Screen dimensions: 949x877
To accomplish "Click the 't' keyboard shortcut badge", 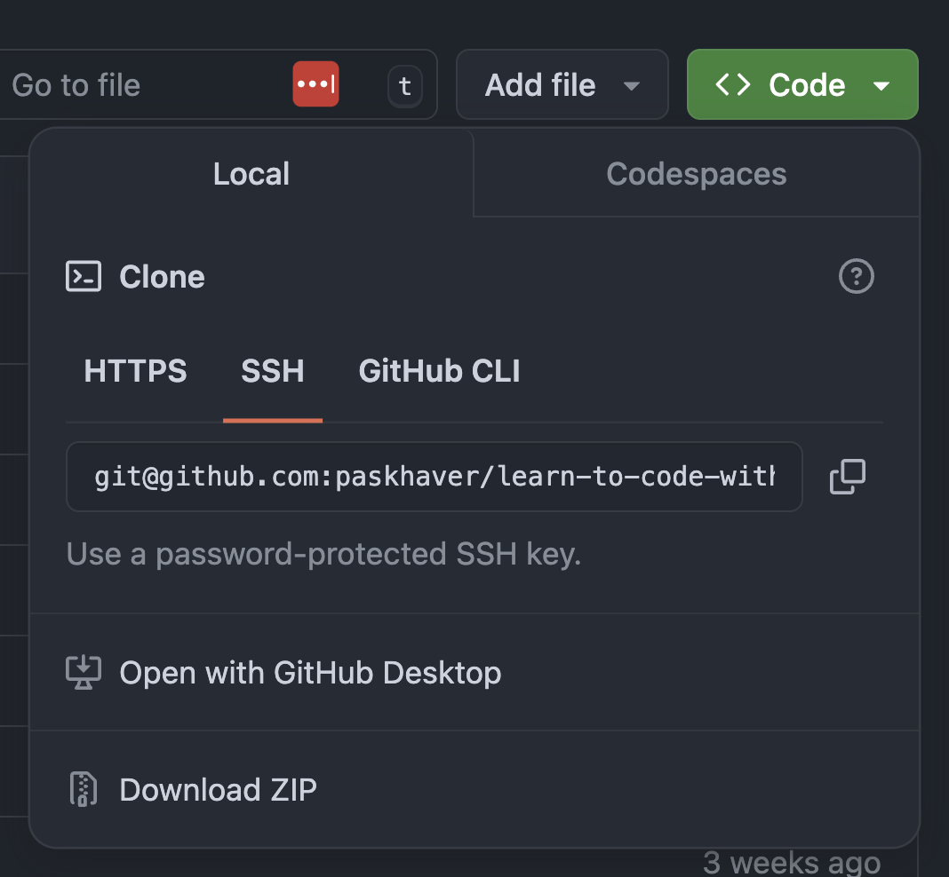I will click(405, 86).
